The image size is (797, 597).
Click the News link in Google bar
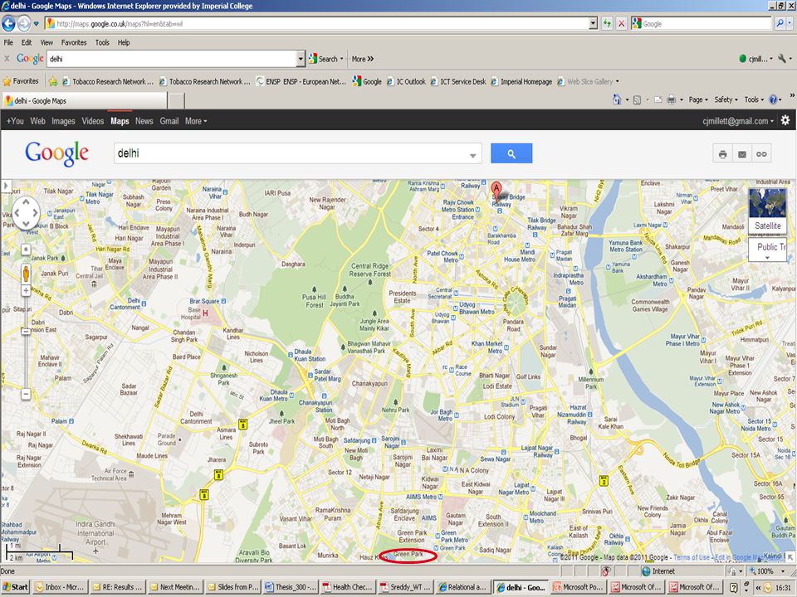144,121
